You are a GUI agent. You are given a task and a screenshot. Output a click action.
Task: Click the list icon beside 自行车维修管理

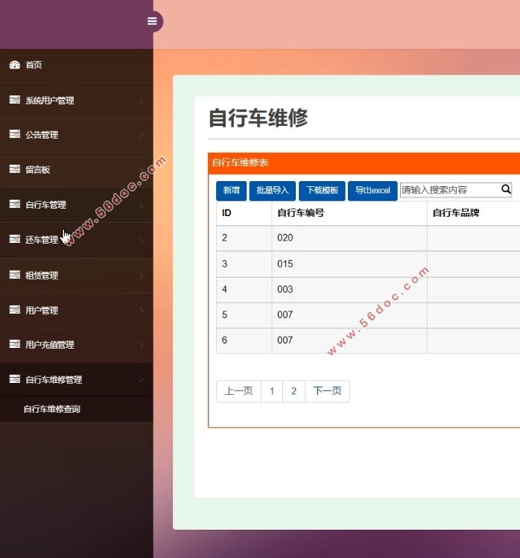point(15,379)
